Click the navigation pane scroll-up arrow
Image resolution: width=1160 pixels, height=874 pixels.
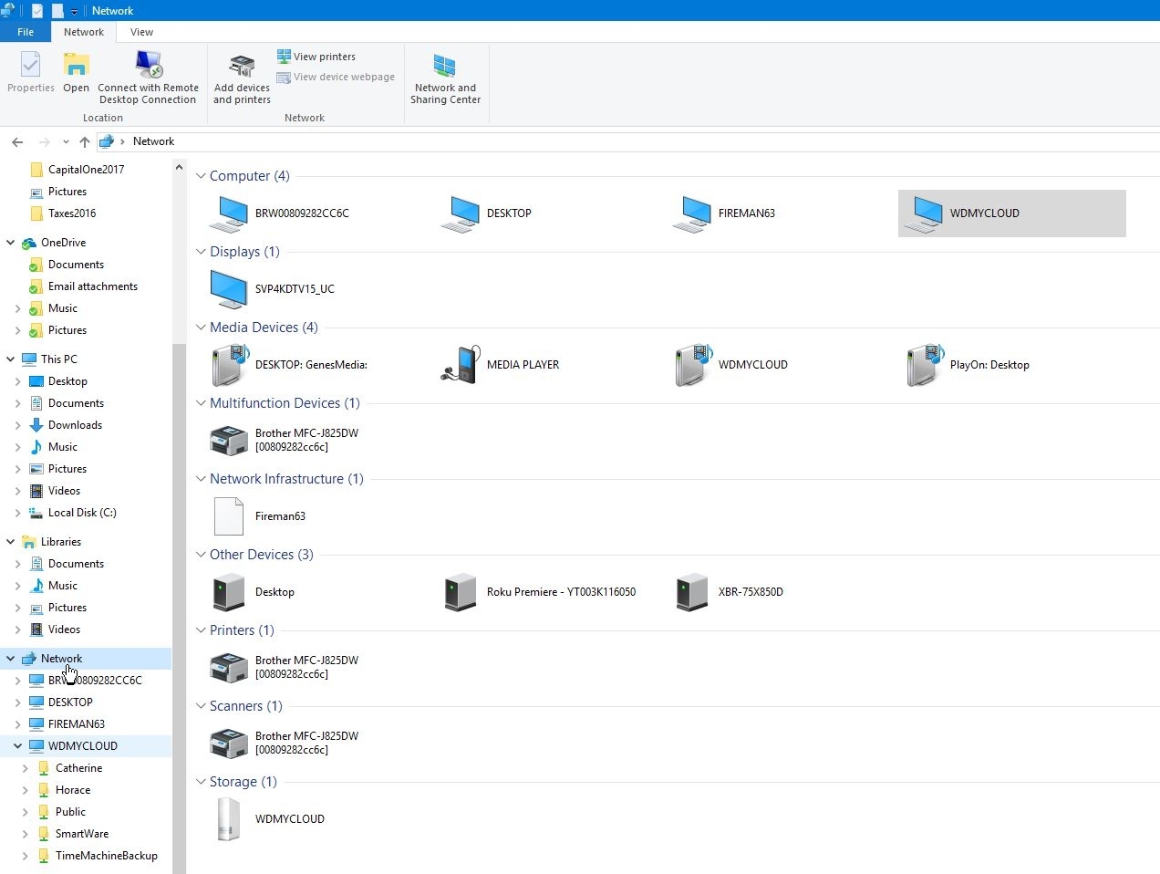[179, 167]
